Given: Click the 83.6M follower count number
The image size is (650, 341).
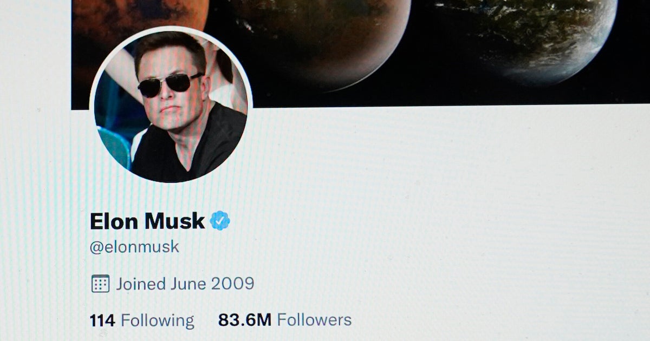Looking at the screenshot, I should pos(245,320).
